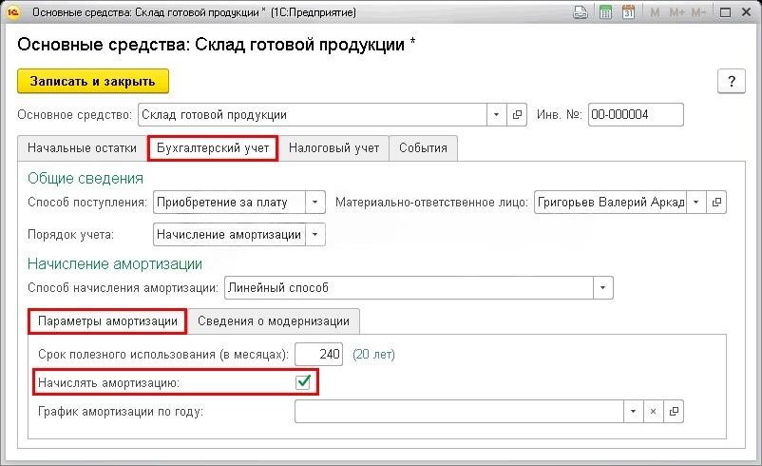
Task: Select Параметры амортизации sub-tab
Action: (107, 321)
